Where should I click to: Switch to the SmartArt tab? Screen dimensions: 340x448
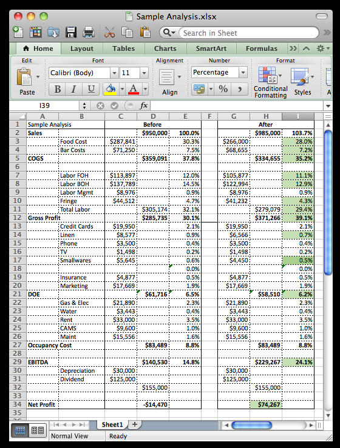click(211, 48)
